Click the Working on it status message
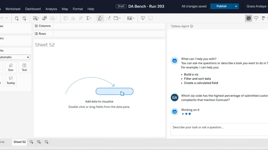The width and height of the screenshot is (268, 150). (x=190, y=110)
